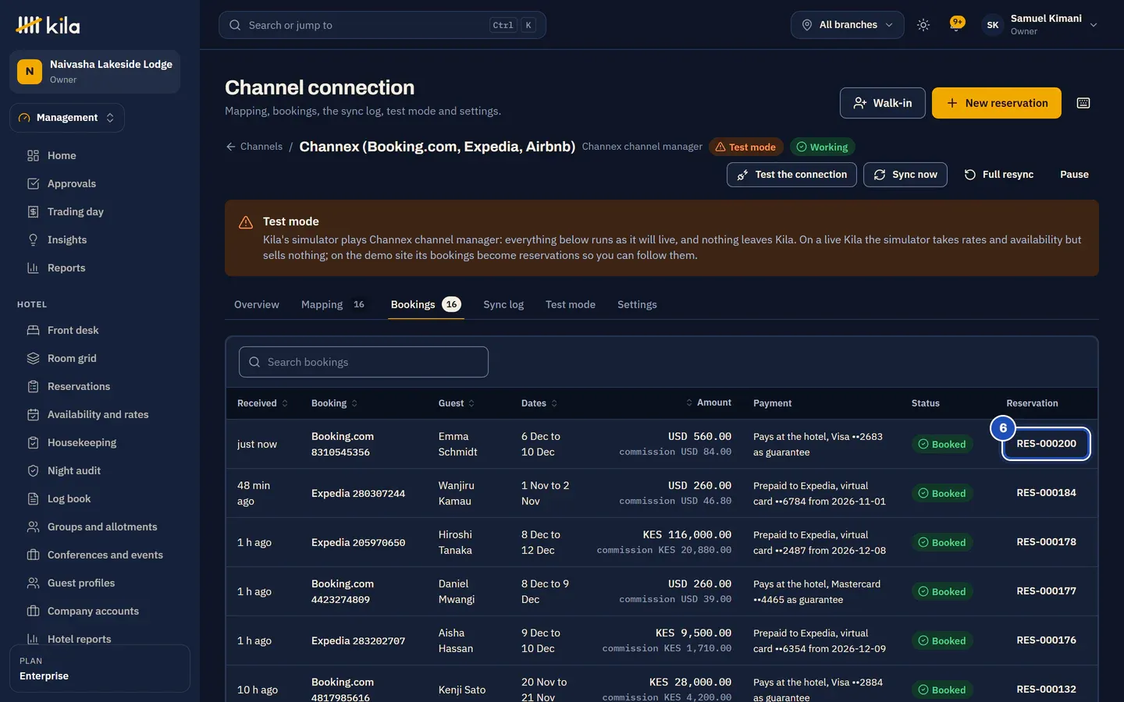Open reservation RES-000177
The width and height of the screenshot is (1124, 702).
click(x=1046, y=591)
